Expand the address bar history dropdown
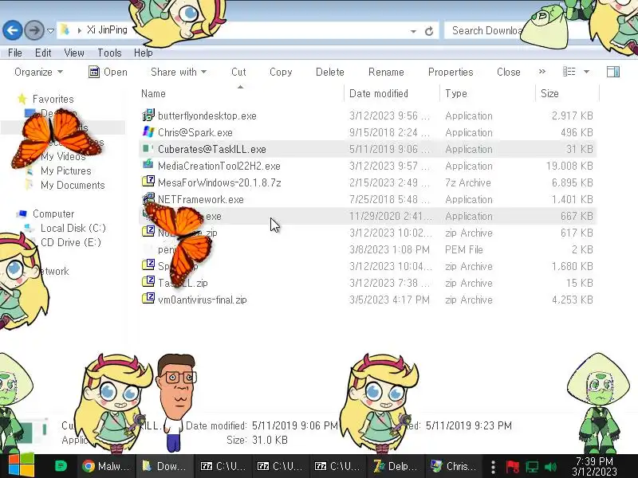638x478 pixels. [x=413, y=31]
